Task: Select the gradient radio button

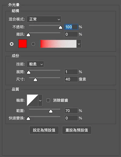Action: point(33,44)
